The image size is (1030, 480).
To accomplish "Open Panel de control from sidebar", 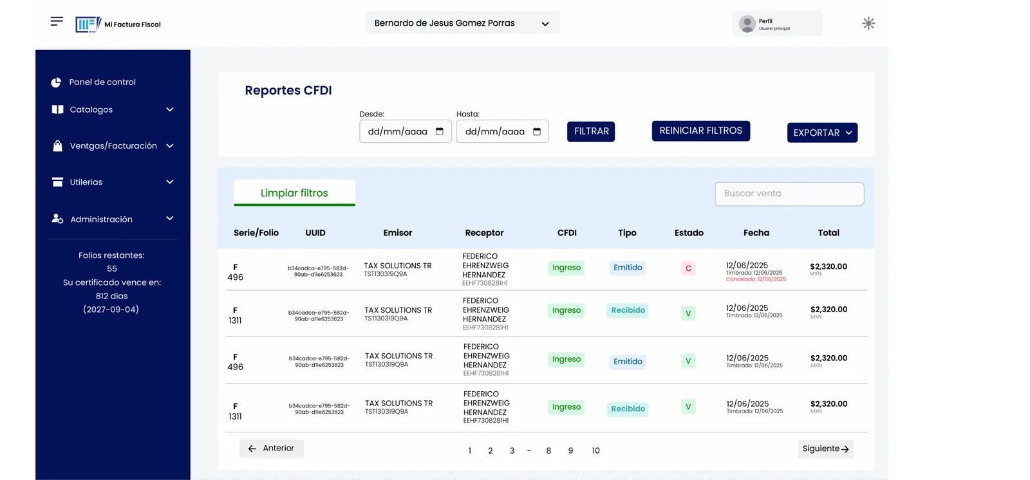I will pyautogui.click(x=102, y=82).
